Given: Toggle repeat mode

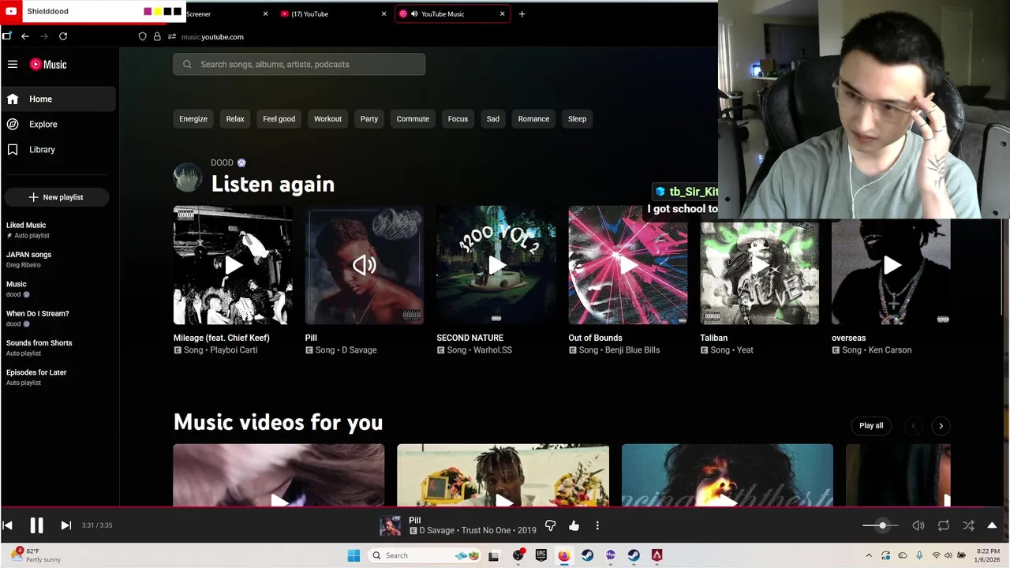Looking at the screenshot, I should (944, 525).
